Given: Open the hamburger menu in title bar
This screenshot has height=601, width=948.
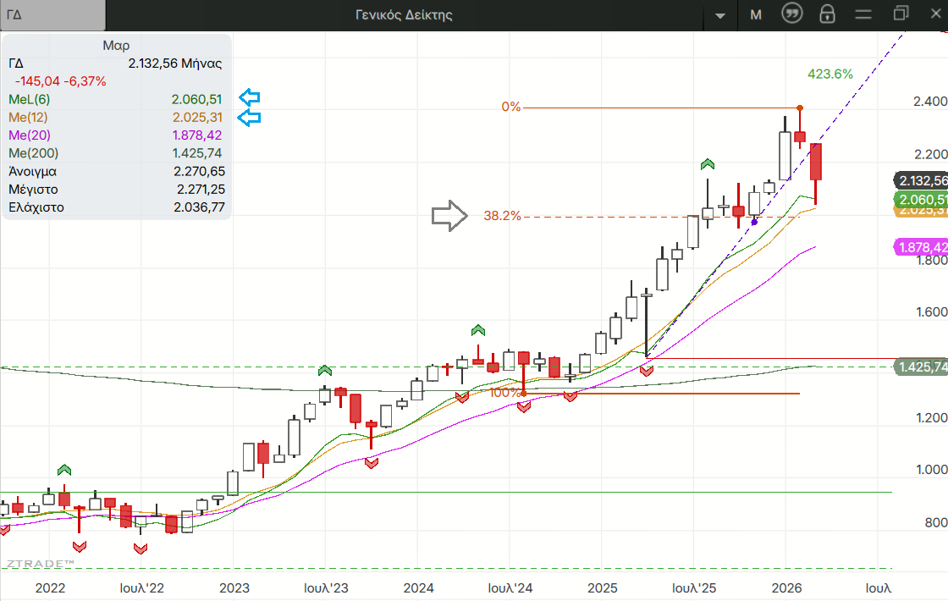Looking at the screenshot, I should pyautogui.click(x=863, y=14).
